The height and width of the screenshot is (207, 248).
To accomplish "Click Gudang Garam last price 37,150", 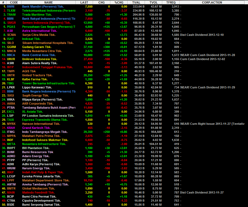I will (x=88, y=47).
